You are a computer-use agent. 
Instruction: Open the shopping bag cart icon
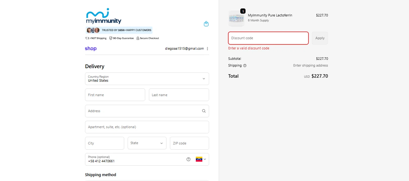[x=206, y=24]
